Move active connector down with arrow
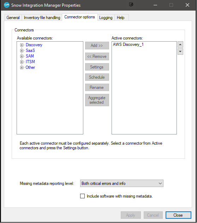 180,52
